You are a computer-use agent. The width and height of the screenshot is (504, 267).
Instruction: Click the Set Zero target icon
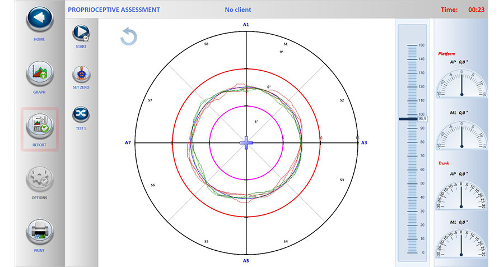(x=81, y=73)
